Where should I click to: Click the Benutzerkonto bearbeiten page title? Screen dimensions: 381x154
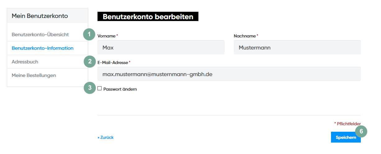point(148,17)
